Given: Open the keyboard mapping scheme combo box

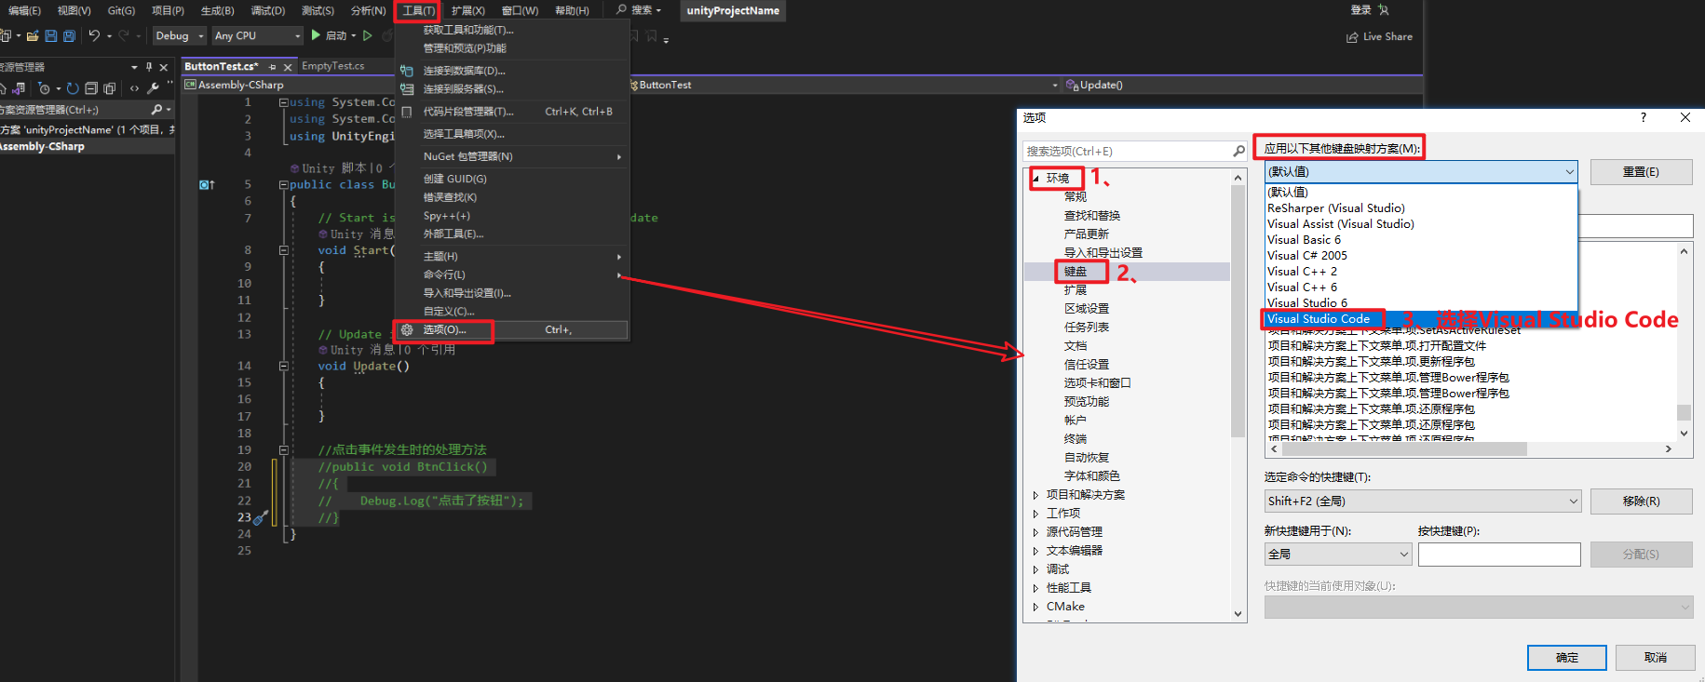Looking at the screenshot, I should click(1421, 171).
